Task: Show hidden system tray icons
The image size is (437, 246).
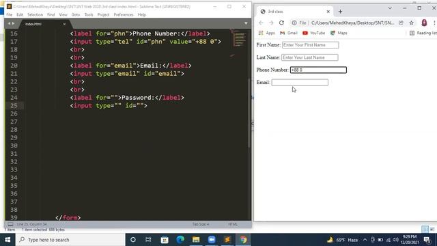Action: pos(365,240)
